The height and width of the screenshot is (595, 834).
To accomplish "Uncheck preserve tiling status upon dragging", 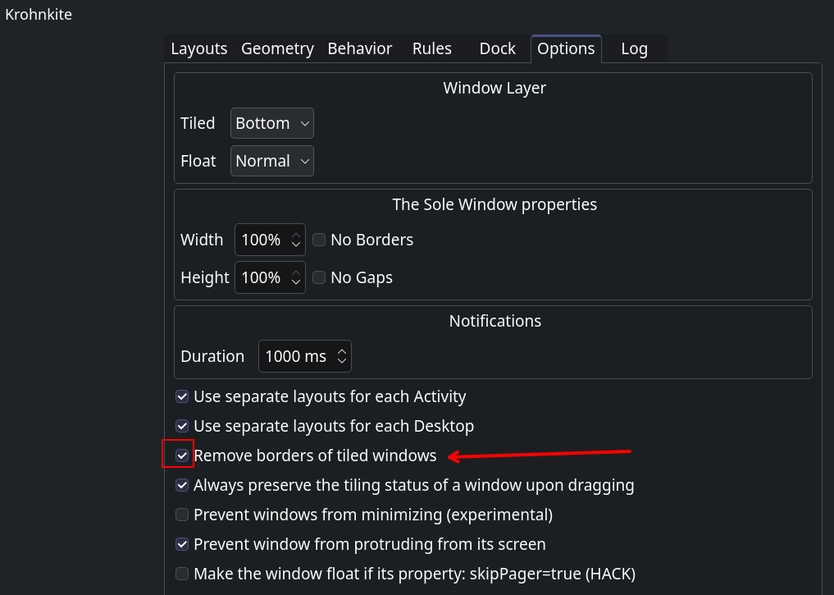I will click(x=182, y=485).
